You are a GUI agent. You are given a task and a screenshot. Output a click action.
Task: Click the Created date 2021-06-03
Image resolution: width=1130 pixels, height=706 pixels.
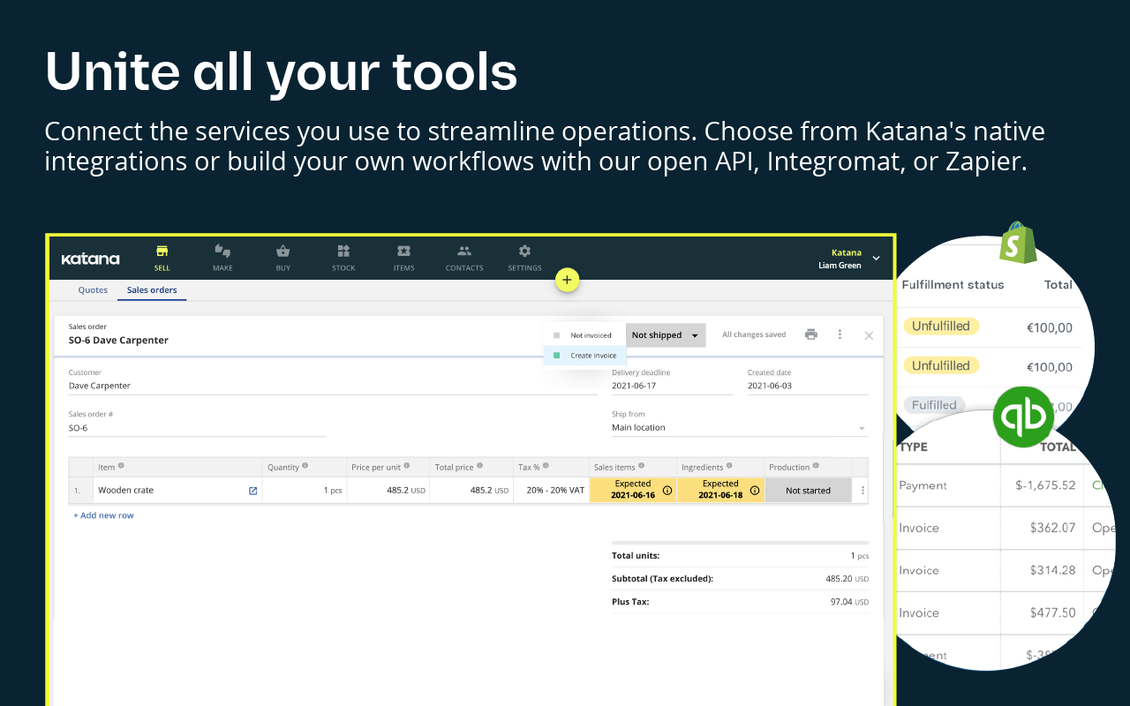coord(808,386)
